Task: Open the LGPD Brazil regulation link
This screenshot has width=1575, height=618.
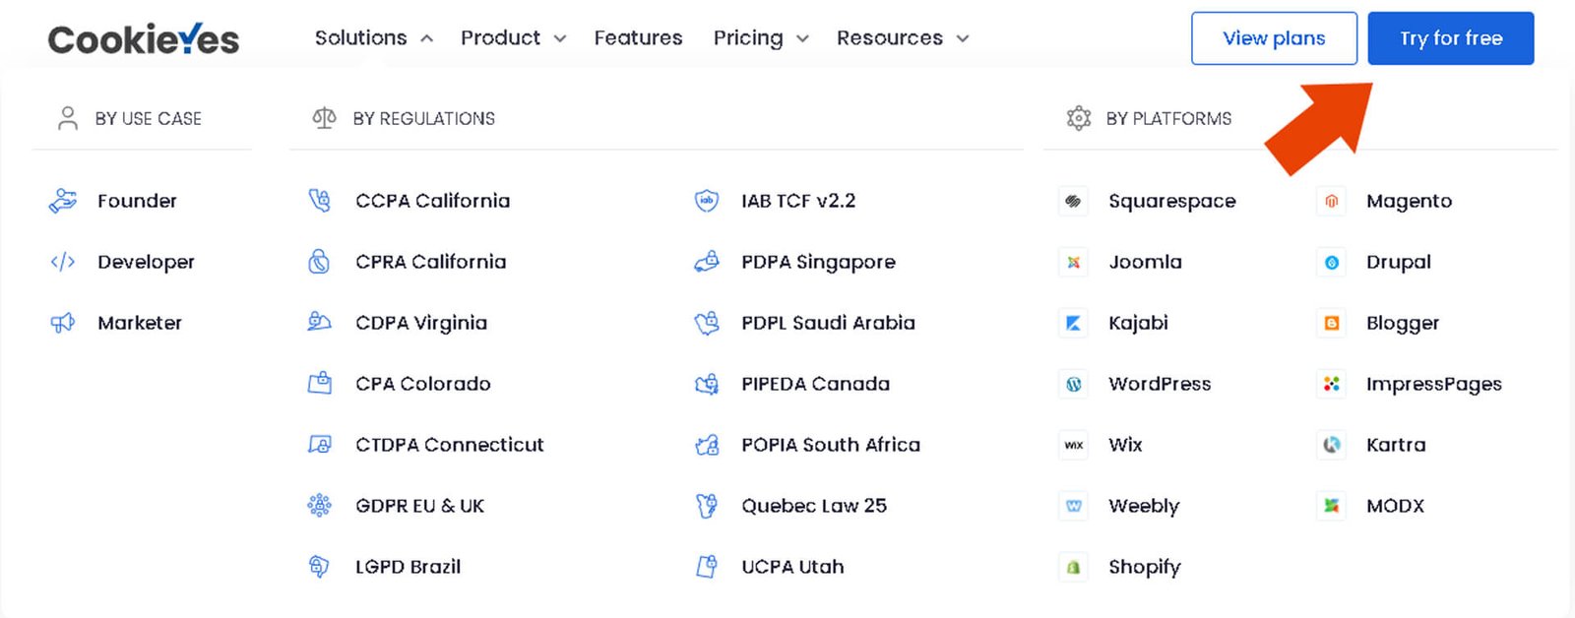Action: 409,567
